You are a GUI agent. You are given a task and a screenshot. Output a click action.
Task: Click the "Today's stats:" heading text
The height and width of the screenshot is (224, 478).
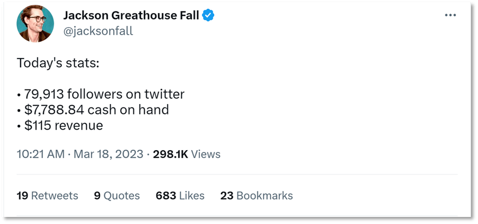pyautogui.click(x=58, y=63)
